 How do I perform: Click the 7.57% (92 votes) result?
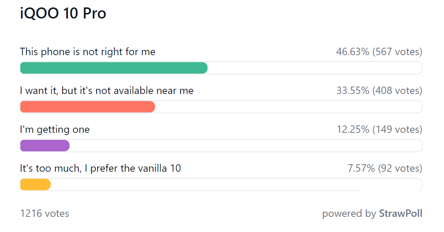[x=385, y=169]
